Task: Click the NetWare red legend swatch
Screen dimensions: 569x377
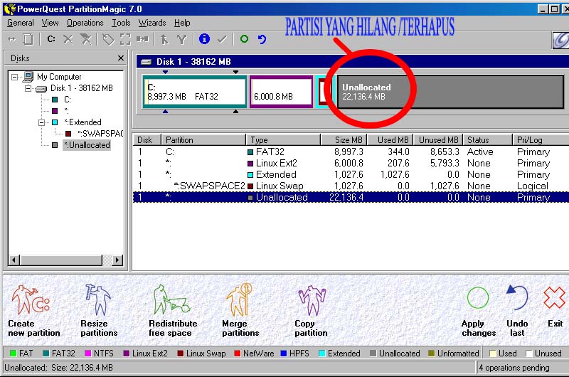Action: click(238, 354)
